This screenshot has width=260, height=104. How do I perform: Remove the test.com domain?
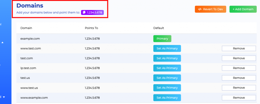point(239,58)
